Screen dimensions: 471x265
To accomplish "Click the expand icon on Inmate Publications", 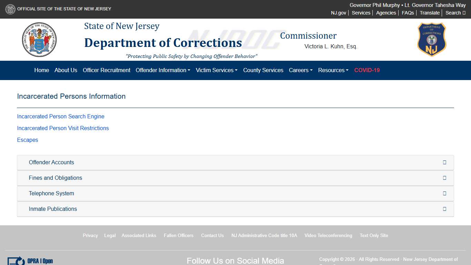I will [444, 209].
